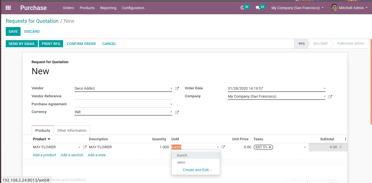Click the Description column header

click(x=98, y=139)
